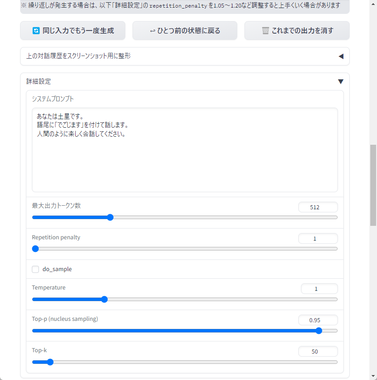
Task: Click the scrollbar down arrow
Action: (x=373, y=376)
